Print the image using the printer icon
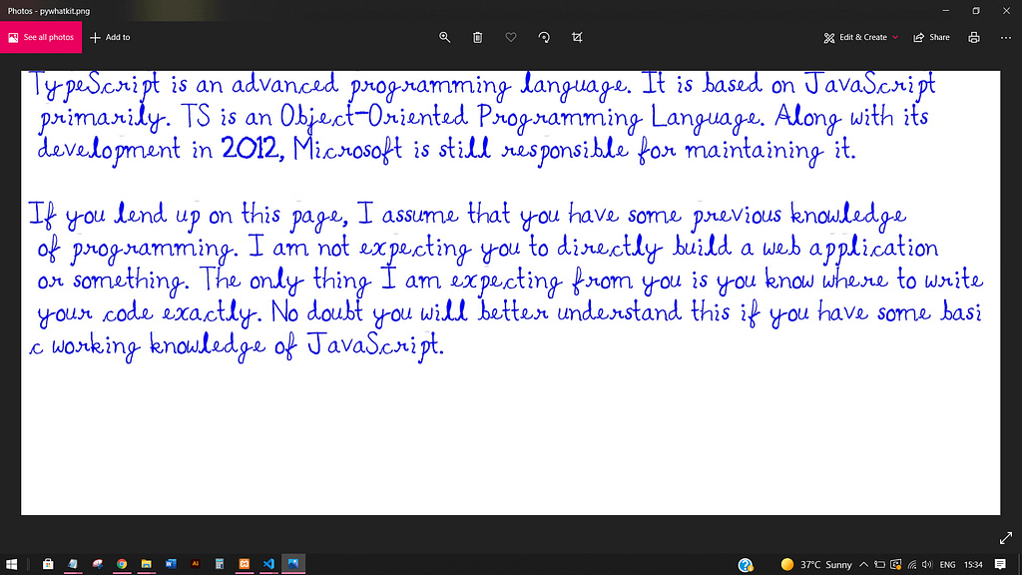This screenshot has height=575, width=1022. click(x=973, y=37)
